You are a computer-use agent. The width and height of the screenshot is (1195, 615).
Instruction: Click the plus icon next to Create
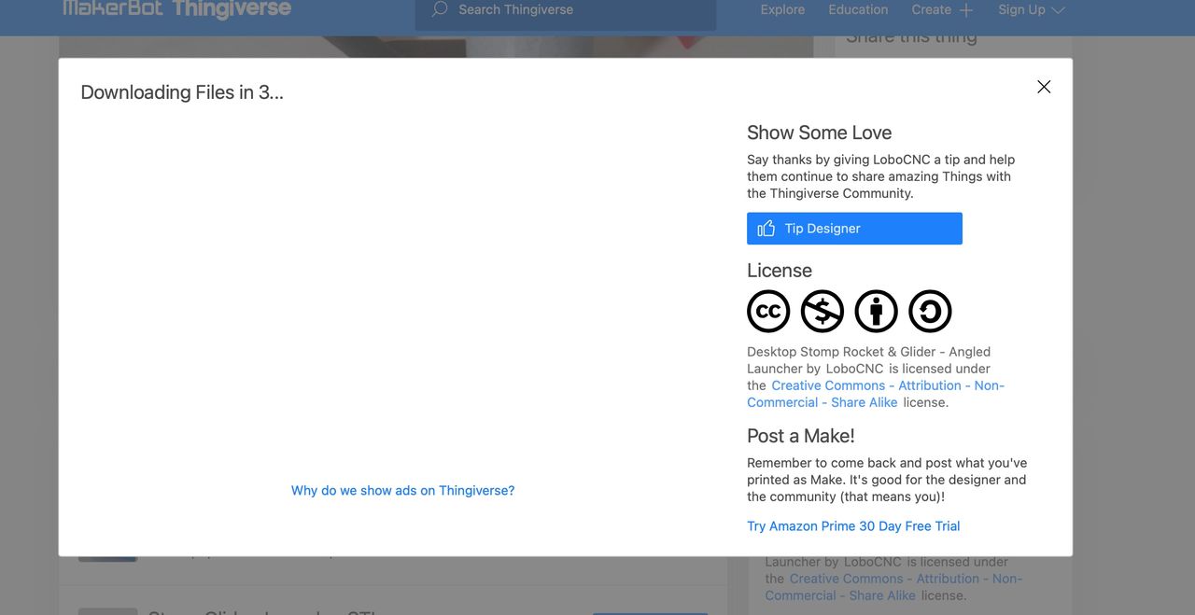click(968, 9)
